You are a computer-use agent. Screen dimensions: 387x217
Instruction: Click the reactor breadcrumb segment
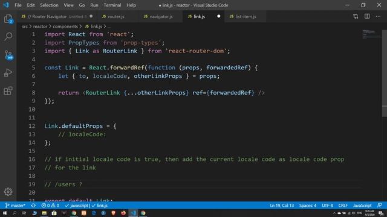(41, 27)
